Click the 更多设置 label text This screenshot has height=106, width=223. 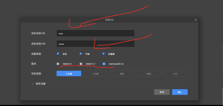(x=40, y=84)
